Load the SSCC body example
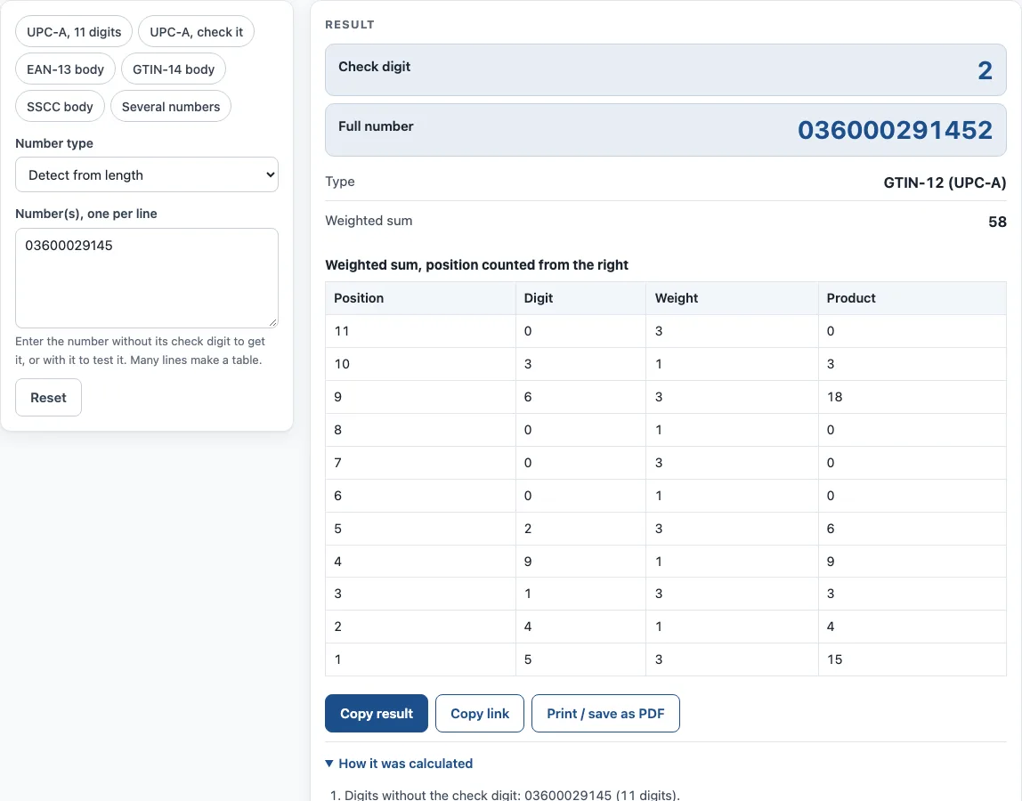This screenshot has width=1022, height=801. tap(60, 106)
